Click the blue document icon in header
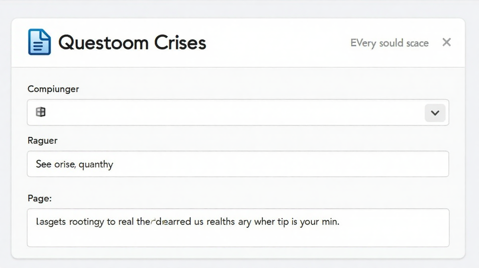This screenshot has height=268, width=479. tap(40, 42)
